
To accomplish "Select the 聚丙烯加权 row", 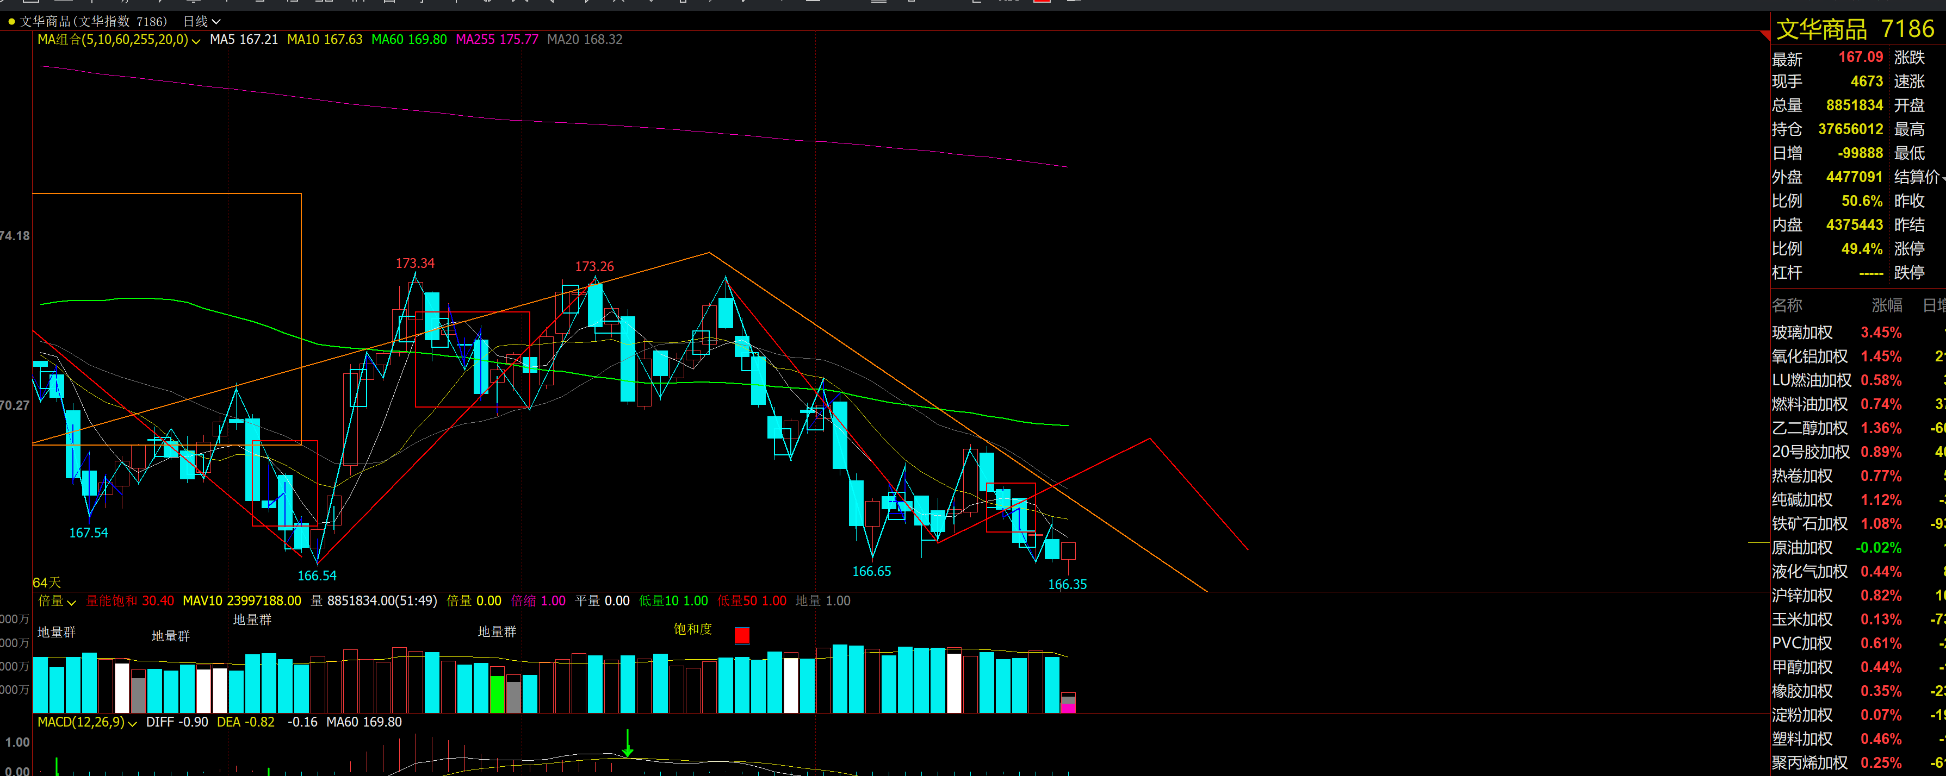I will tap(1858, 763).
